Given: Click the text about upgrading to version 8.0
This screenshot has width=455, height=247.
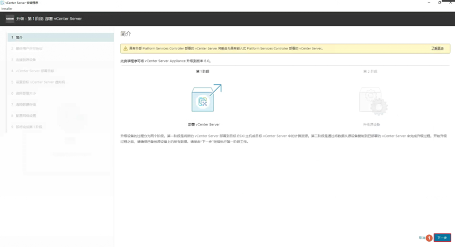Looking at the screenshot, I should click(166, 61).
